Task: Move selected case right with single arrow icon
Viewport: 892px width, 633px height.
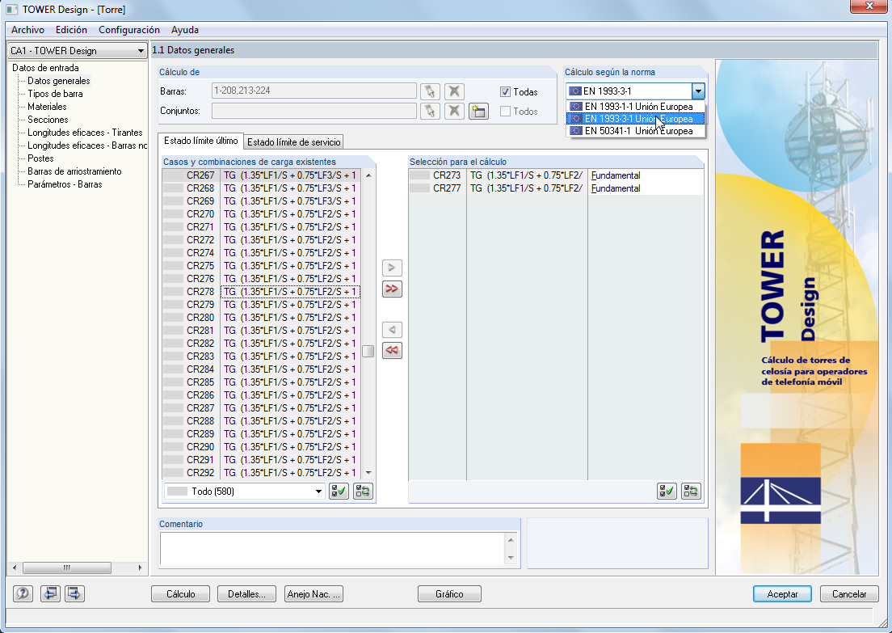Action: point(392,268)
